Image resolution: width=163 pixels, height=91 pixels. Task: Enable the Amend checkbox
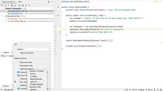[x=2, y=53]
